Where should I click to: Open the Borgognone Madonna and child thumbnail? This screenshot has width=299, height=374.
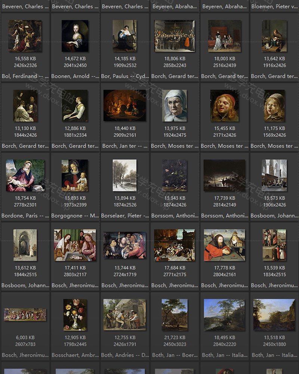point(75,175)
